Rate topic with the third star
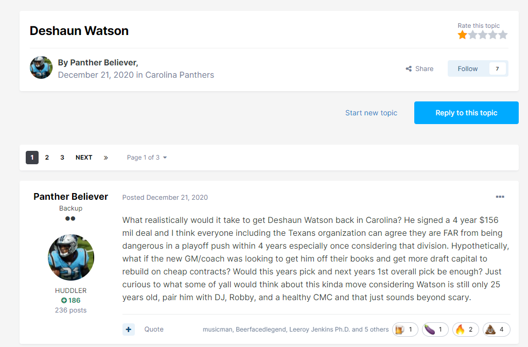Screen dimensions: 528x347 point(483,35)
